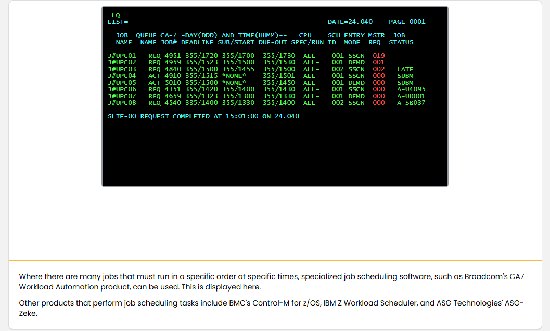Click CA-7 job number 4951
550x331 pixels.
click(x=173, y=56)
